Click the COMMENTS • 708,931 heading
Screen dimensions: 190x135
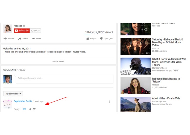point(15,70)
